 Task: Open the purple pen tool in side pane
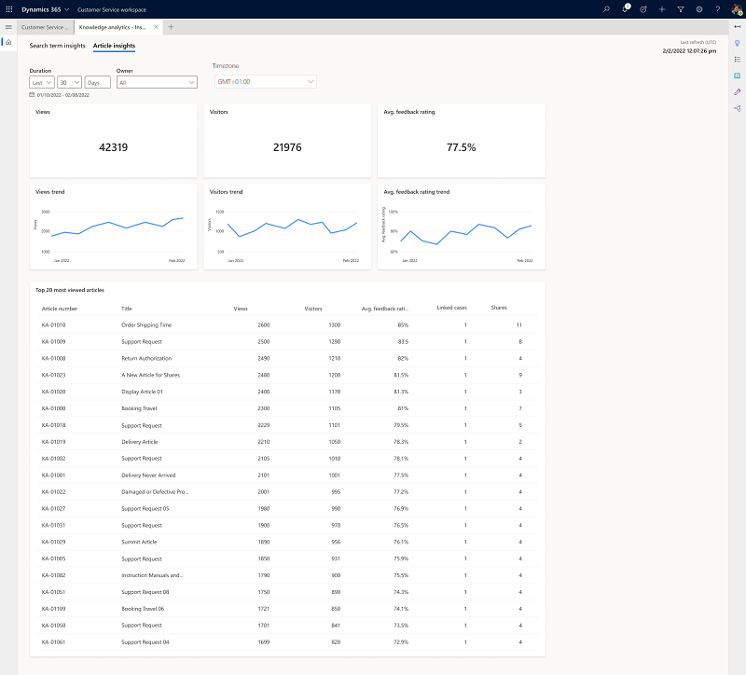(x=737, y=91)
